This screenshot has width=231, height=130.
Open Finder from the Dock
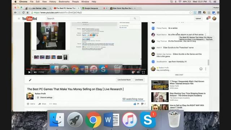coord(57,120)
